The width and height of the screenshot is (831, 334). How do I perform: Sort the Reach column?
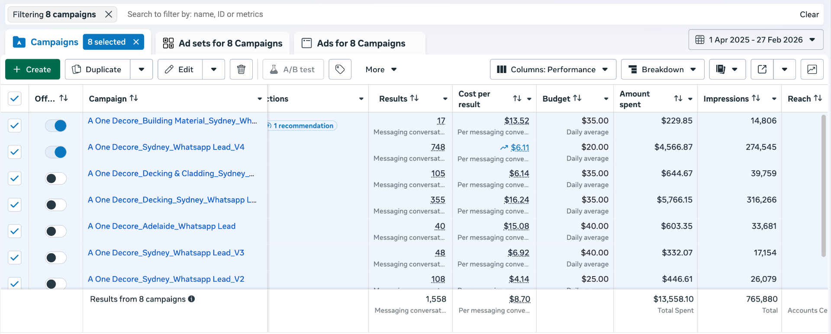[x=818, y=99]
